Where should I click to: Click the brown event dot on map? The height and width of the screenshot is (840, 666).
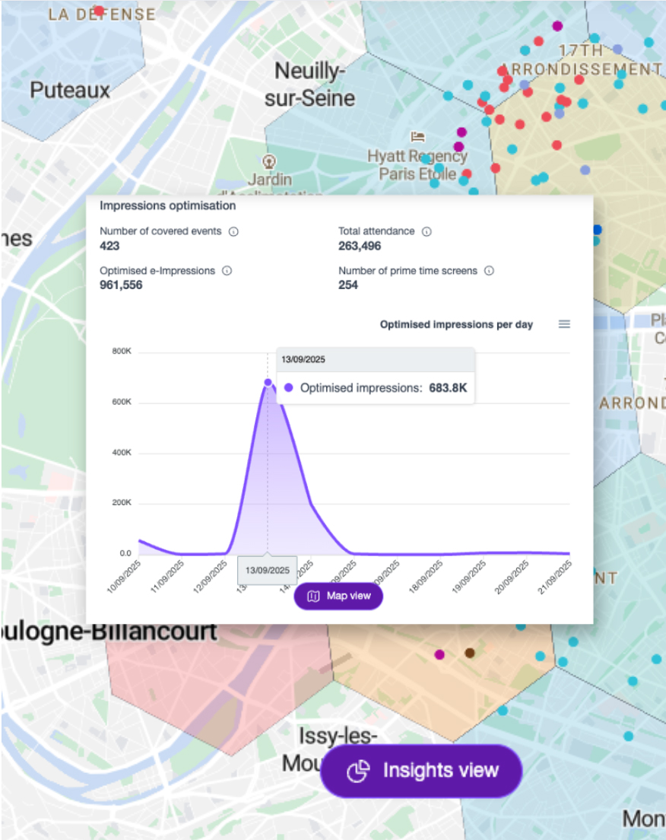[470, 653]
